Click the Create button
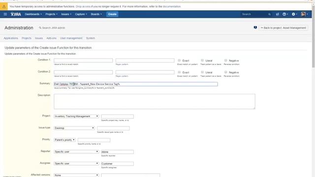 (x=112, y=14)
